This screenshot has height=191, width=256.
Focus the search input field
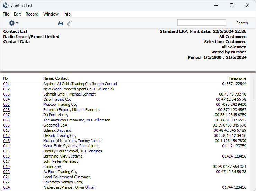[202, 22]
